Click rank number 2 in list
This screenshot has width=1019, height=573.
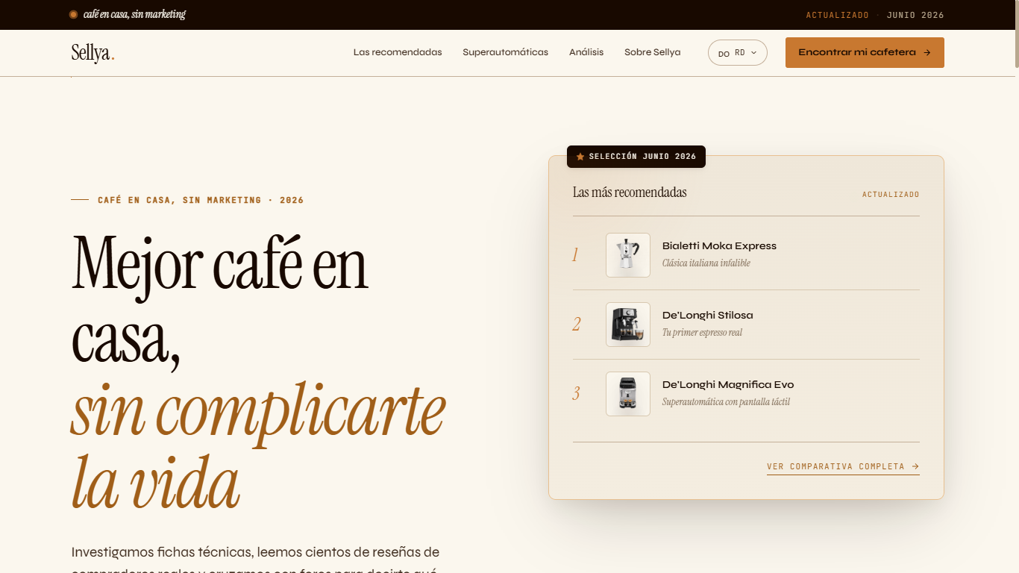coord(576,325)
